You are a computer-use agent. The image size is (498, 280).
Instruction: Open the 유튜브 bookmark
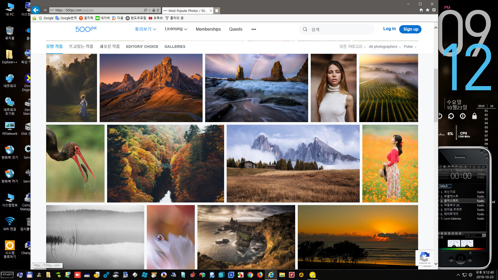click(156, 18)
